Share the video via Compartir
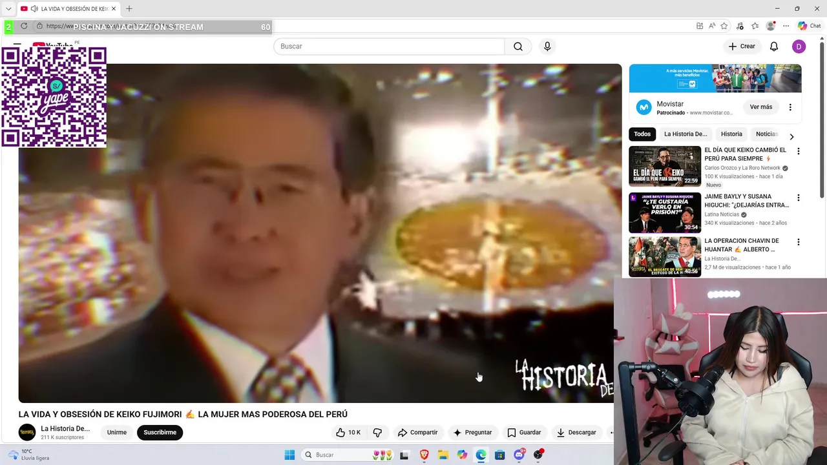827x465 pixels. point(417,433)
